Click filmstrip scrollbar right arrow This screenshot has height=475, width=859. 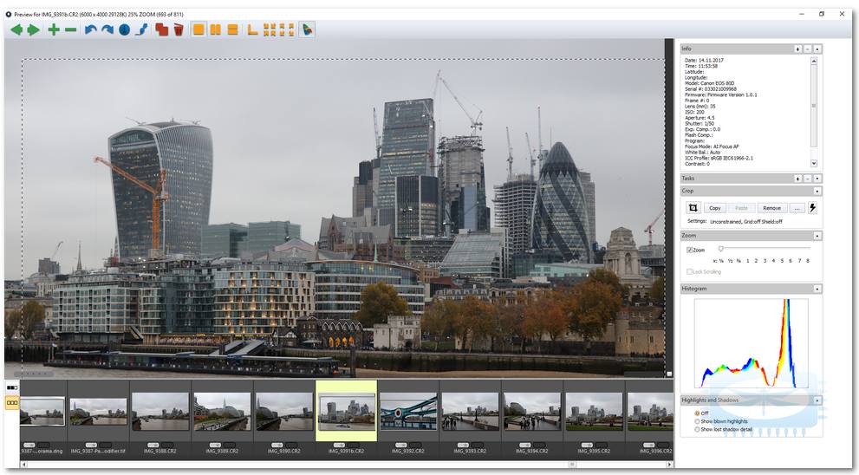tap(669, 464)
